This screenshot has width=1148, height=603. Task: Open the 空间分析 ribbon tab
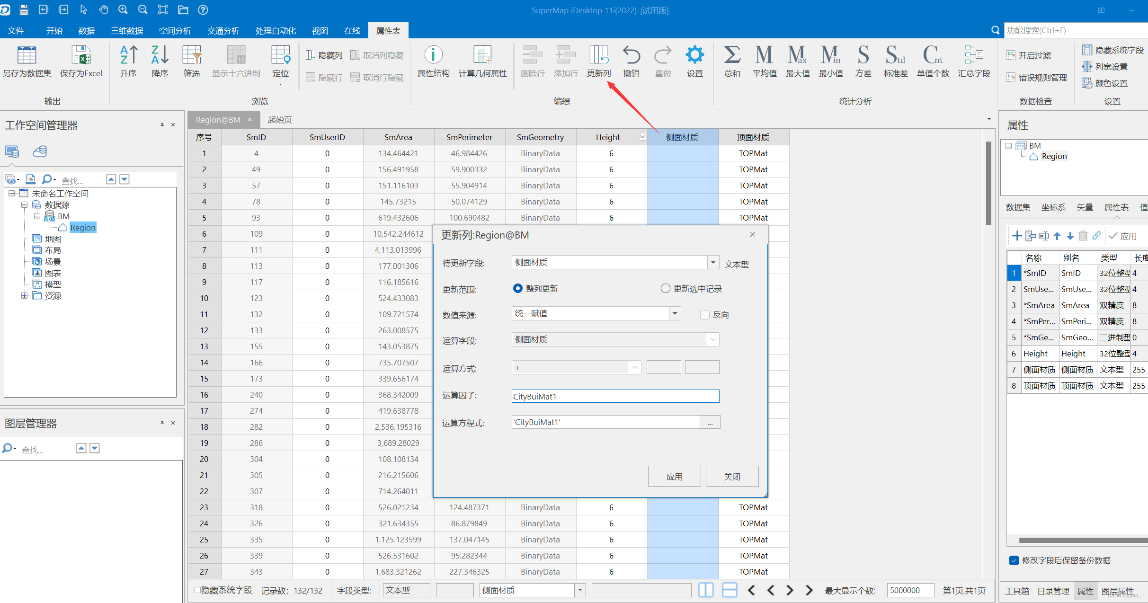click(175, 31)
